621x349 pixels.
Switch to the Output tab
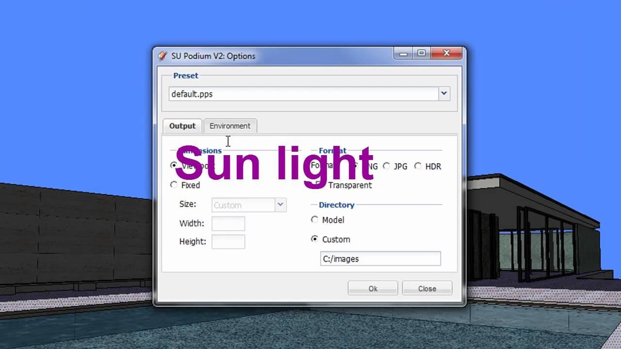coord(182,126)
